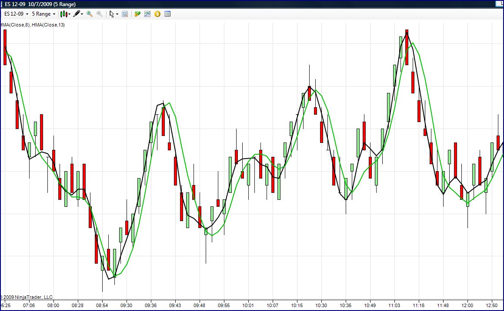504x311 pixels.
Task: Click the 10:35 time axis label
Action: (x=346, y=305)
